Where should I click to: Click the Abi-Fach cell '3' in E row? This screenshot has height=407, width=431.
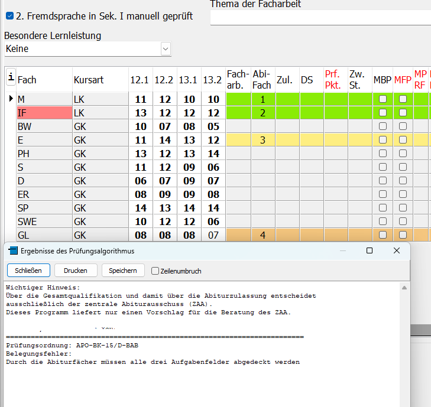point(263,140)
